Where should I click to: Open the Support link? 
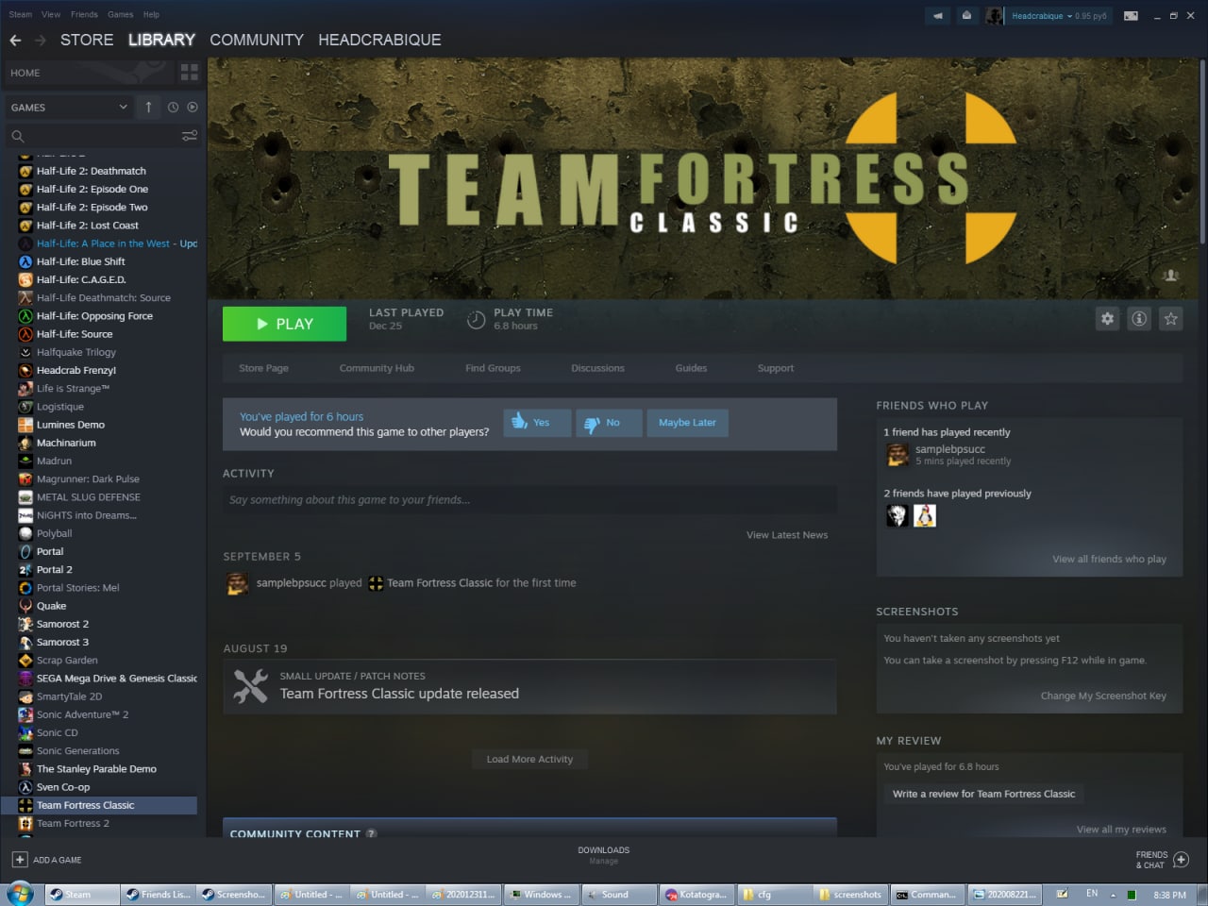coord(776,368)
